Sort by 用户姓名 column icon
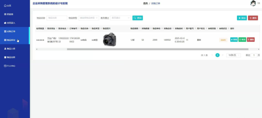Viewport: 262px width, 118px height. pos(206,28)
